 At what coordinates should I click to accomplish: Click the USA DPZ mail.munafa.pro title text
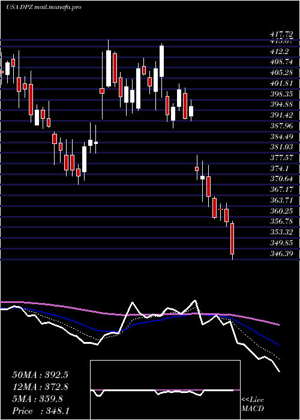[44, 7]
